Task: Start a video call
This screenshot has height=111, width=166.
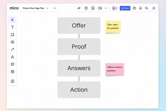Action: tap(100, 8)
